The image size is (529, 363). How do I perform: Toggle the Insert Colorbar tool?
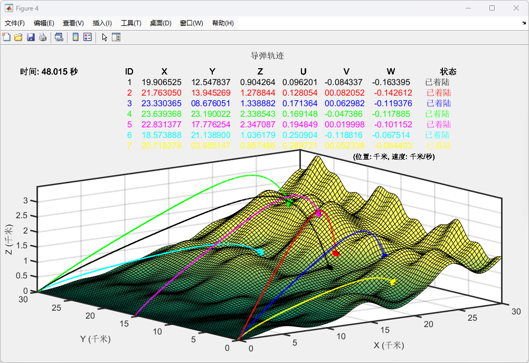[x=75, y=37]
